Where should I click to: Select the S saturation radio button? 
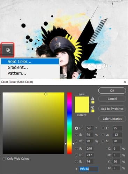(76, 135)
